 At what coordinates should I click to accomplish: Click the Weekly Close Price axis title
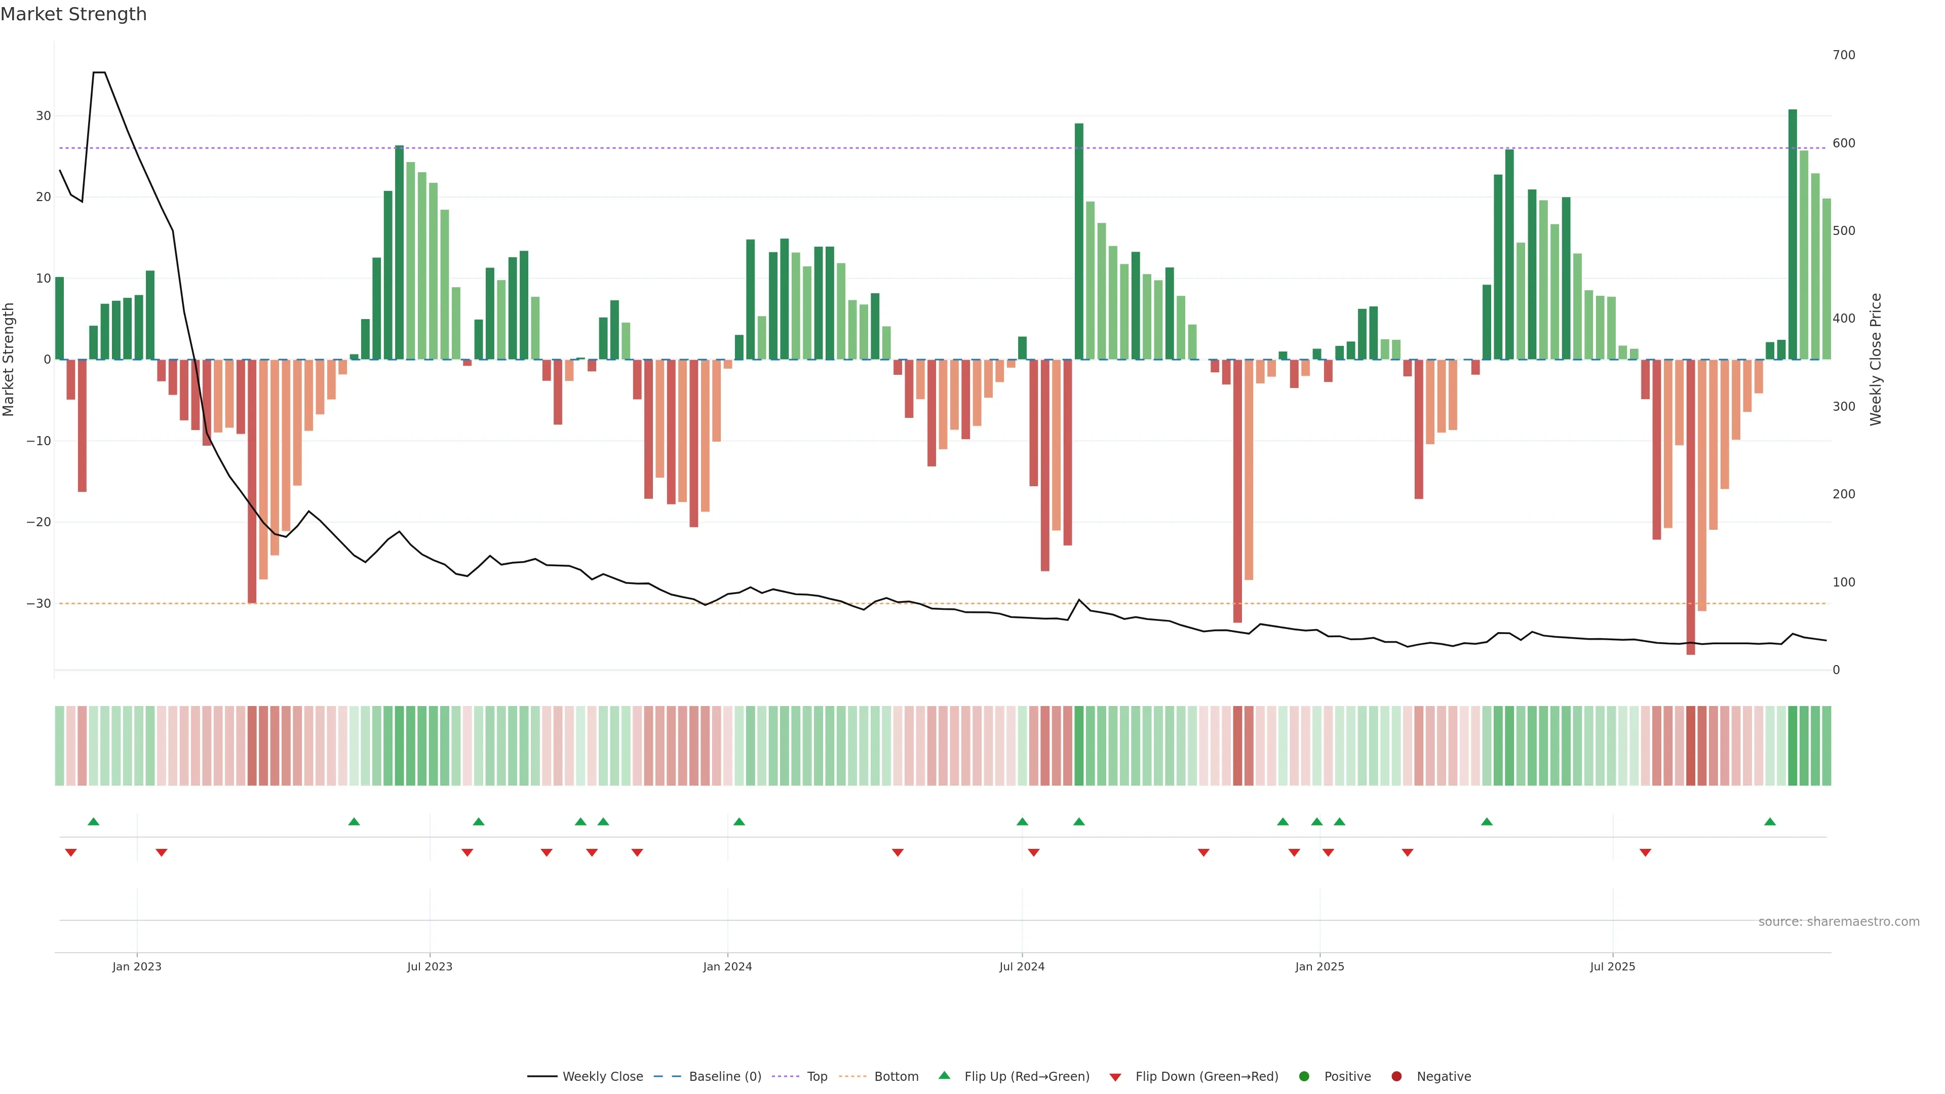1876,360
